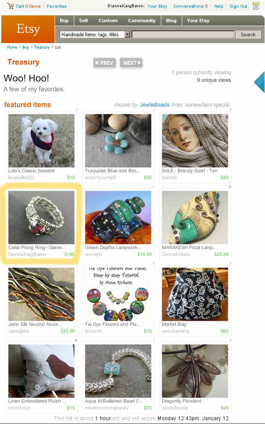This screenshot has height=424, width=265.
Task: Open the Sell menu tab
Action: (83, 20)
